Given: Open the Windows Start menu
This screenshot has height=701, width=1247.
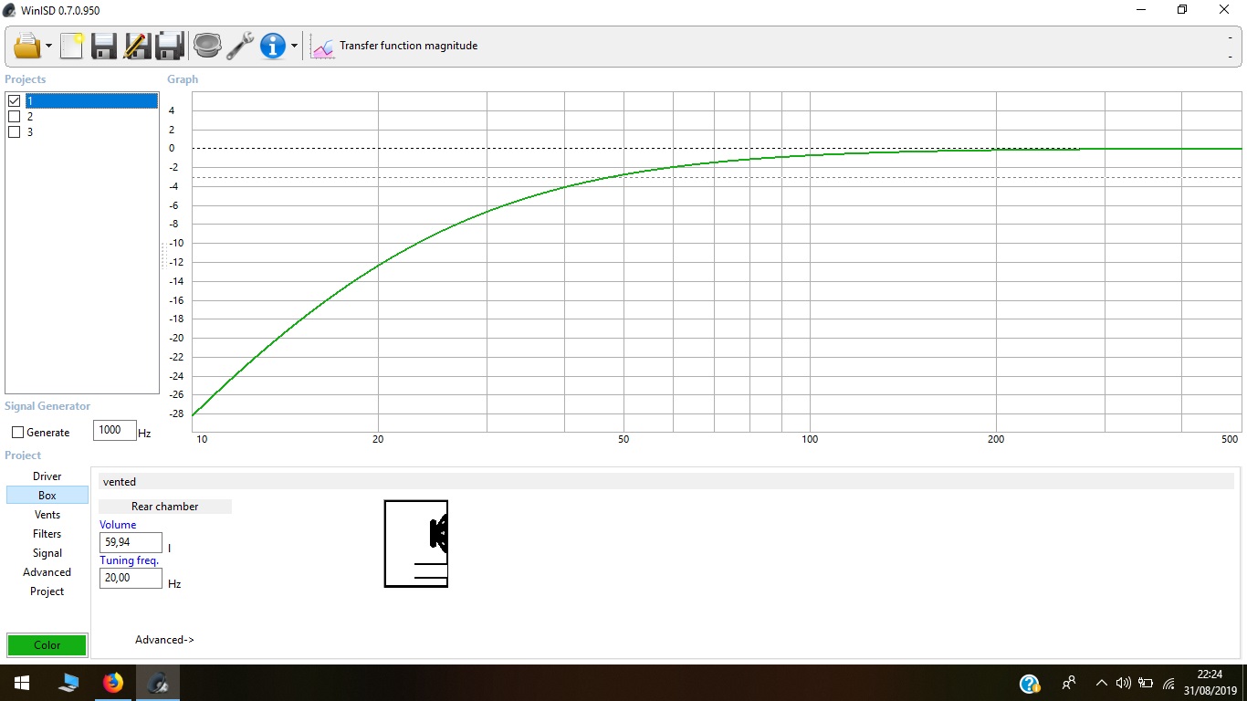Looking at the screenshot, I should pyautogui.click(x=22, y=683).
